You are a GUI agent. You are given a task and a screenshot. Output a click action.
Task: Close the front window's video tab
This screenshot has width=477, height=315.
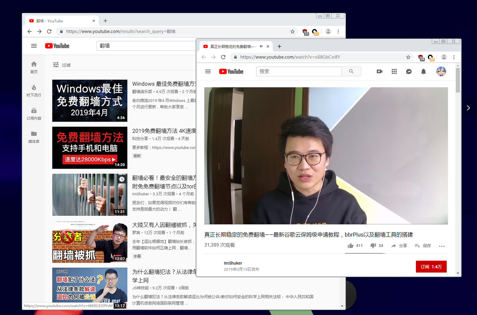pos(268,46)
